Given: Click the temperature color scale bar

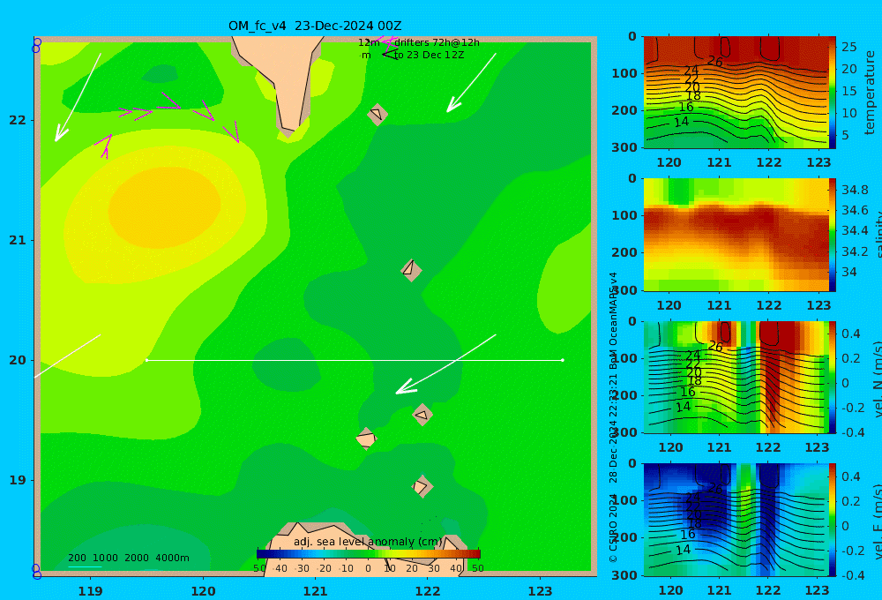Looking at the screenshot, I should coord(833,93).
